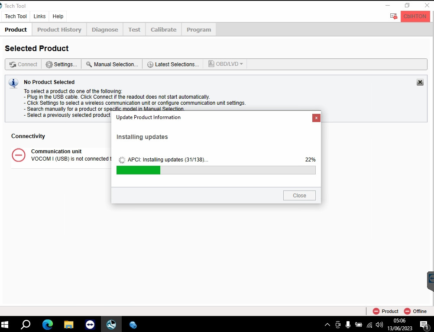The height and width of the screenshot is (332, 434).
Task: Click the Meet Now tray icon
Action: pyautogui.click(x=338, y=325)
